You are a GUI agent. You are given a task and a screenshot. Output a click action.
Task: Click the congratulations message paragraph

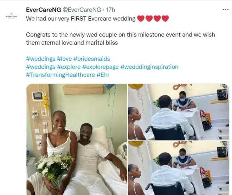tap(121, 39)
